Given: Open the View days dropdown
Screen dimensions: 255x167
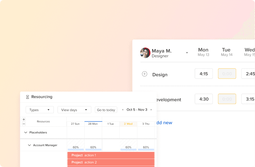Looking at the screenshot, I should tap(74, 110).
